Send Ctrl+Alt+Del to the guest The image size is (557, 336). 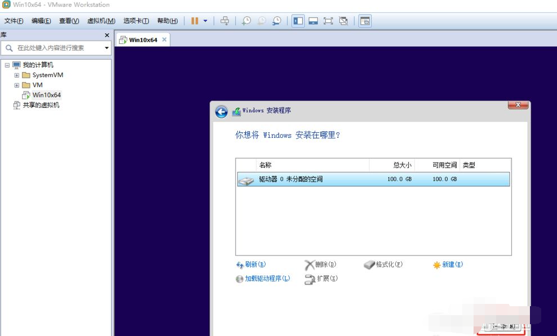[224, 20]
